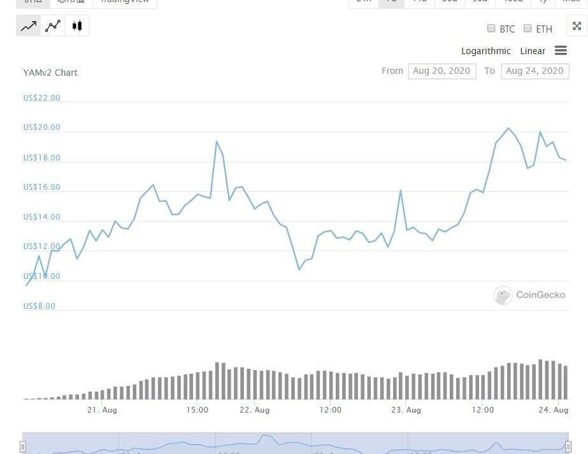Enable the ETH comparison checkbox
Viewport: 588px width, 454px height.
pyautogui.click(x=527, y=29)
